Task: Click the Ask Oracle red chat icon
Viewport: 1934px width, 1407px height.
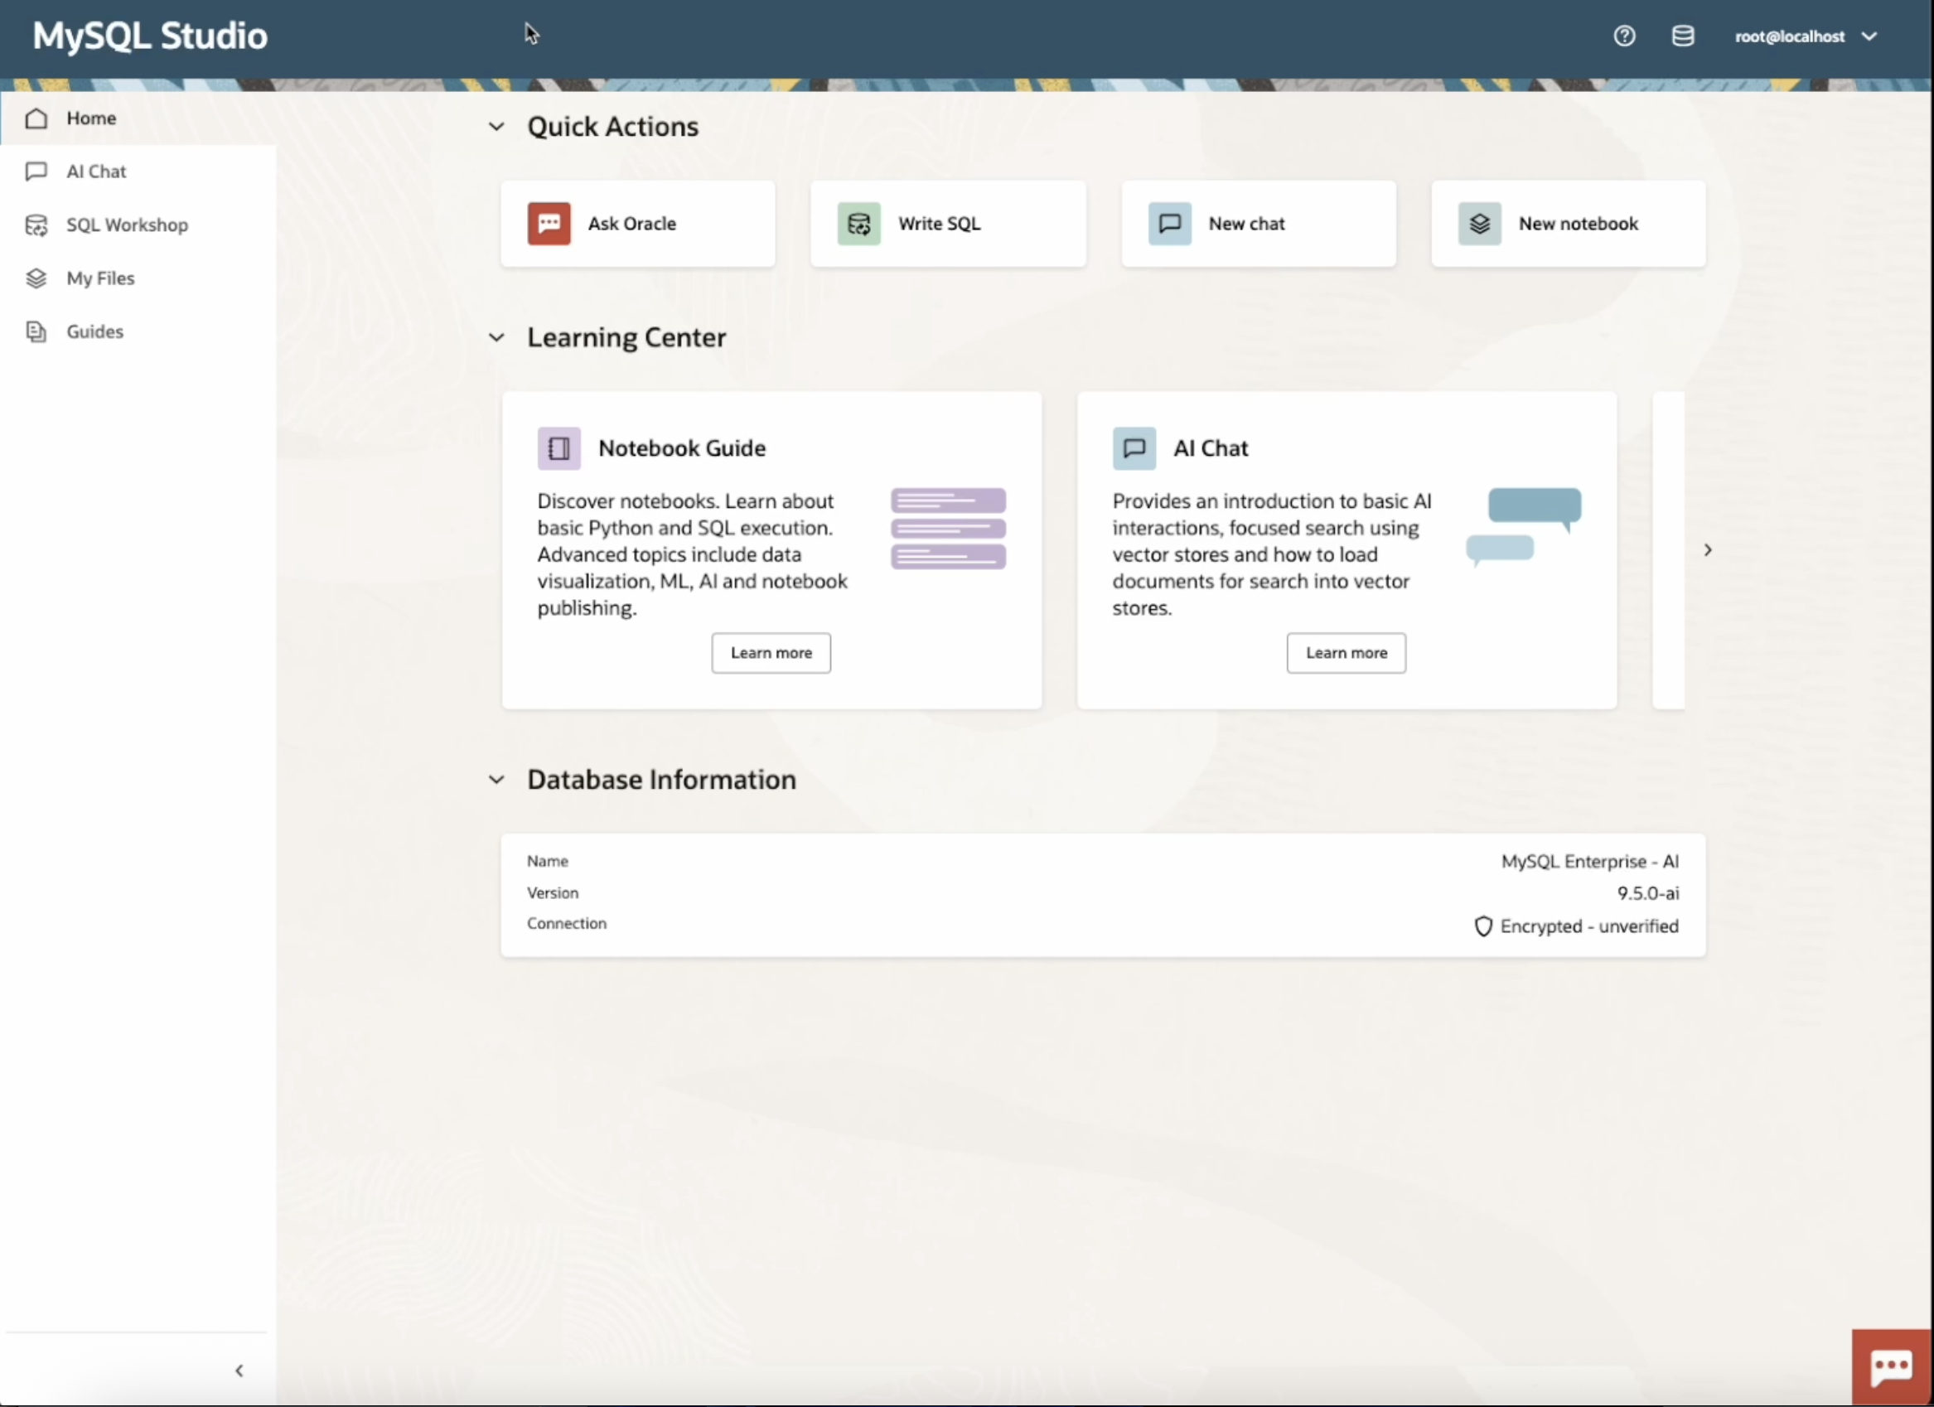Action: 549,224
